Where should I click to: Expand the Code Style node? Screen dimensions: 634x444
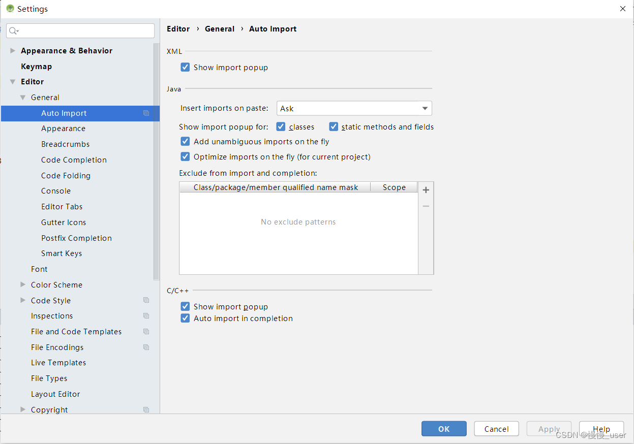click(x=23, y=300)
